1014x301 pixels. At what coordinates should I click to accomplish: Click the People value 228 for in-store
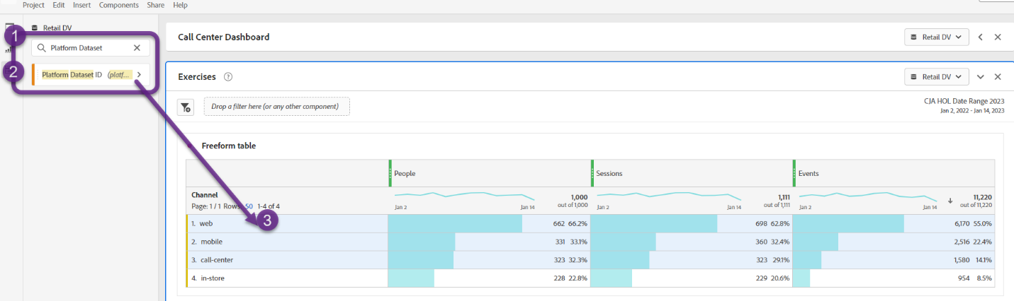click(558, 278)
